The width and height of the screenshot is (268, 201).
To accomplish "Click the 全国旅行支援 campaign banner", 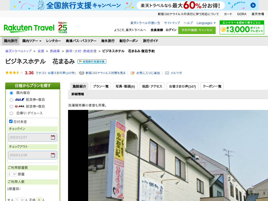I will click(x=134, y=5).
